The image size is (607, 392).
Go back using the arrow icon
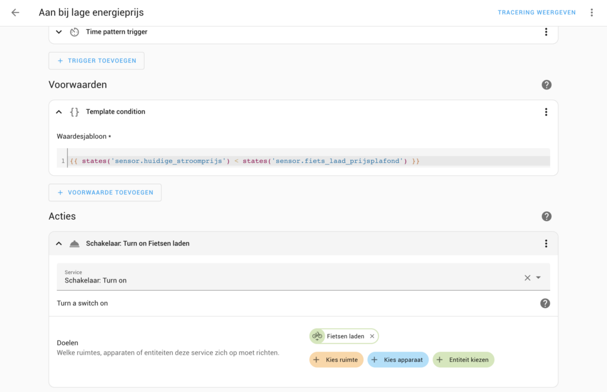[x=15, y=12]
